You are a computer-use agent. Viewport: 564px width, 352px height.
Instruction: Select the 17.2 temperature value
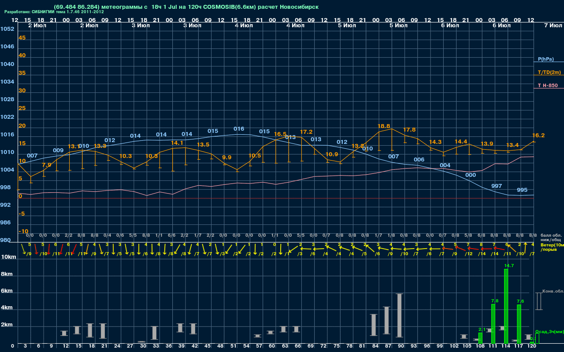[306, 132]
